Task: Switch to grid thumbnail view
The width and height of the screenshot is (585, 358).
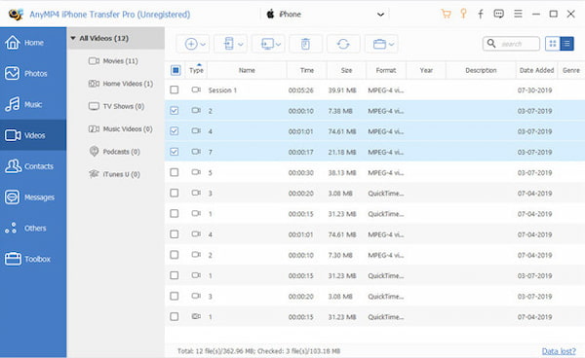Action: tap(553, 44)
